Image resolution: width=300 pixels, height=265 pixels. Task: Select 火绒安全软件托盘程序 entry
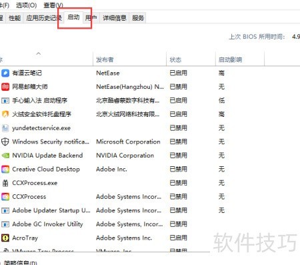click(41, 114)
